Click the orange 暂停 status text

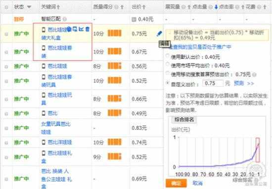19,19
